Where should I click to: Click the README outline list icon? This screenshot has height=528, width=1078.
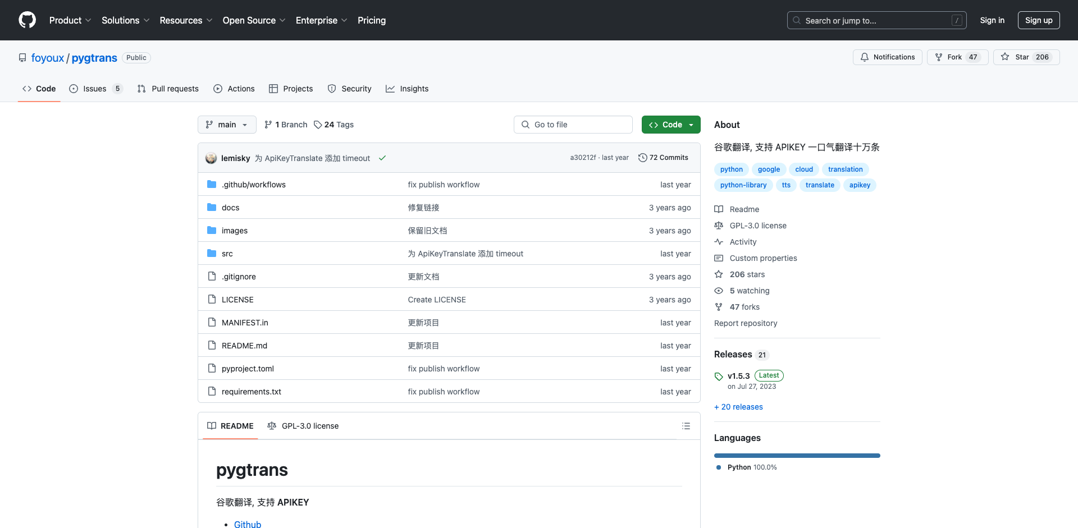pyautogui.click(x=686, y=426)
